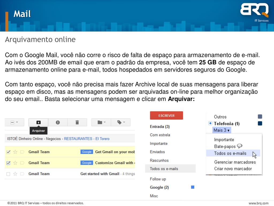Open Entrada (3) inbox
The image size is (274, 206).
[x=160, y=127]
